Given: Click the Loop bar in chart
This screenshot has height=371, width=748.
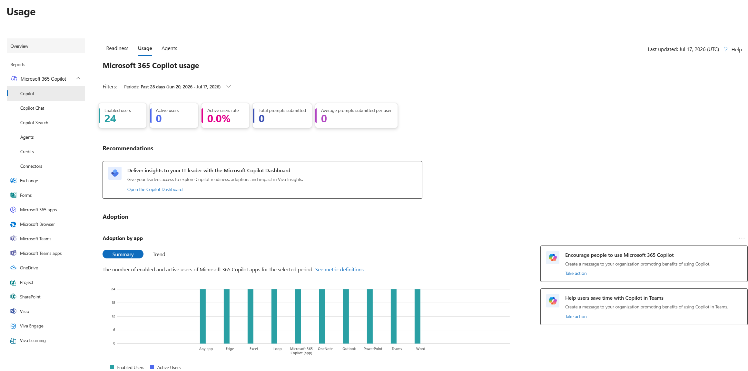Looking at the screenshot, I should (x=274, y=316).
